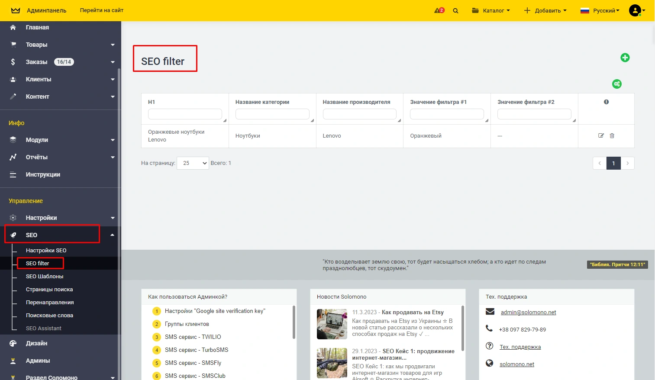The height and width of the screenshot is (380, 655).
Task: Click the green add new filter icon
Action: coord(625,58)
